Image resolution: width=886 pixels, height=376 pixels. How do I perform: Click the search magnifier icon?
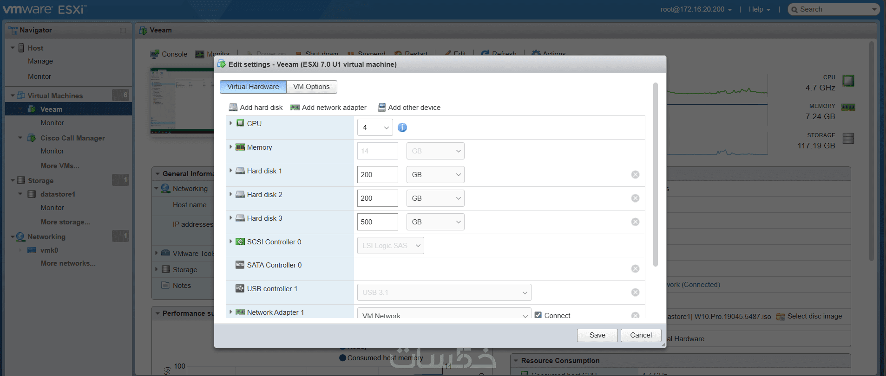click(794, 10)
